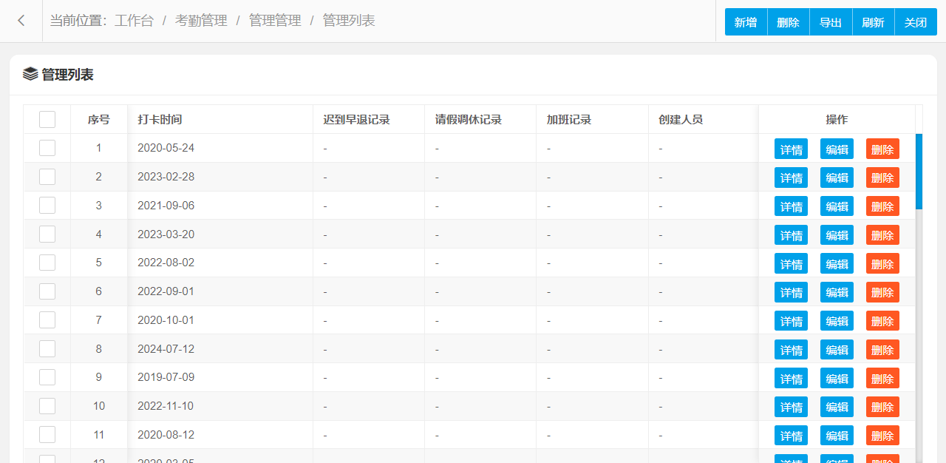
Task: Click 删除 for row 2022-09-01
Action: tap(882, 292)
